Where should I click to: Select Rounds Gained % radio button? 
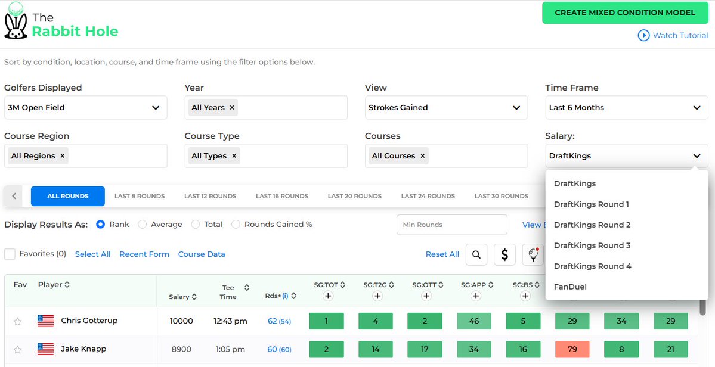pos(236,225)
